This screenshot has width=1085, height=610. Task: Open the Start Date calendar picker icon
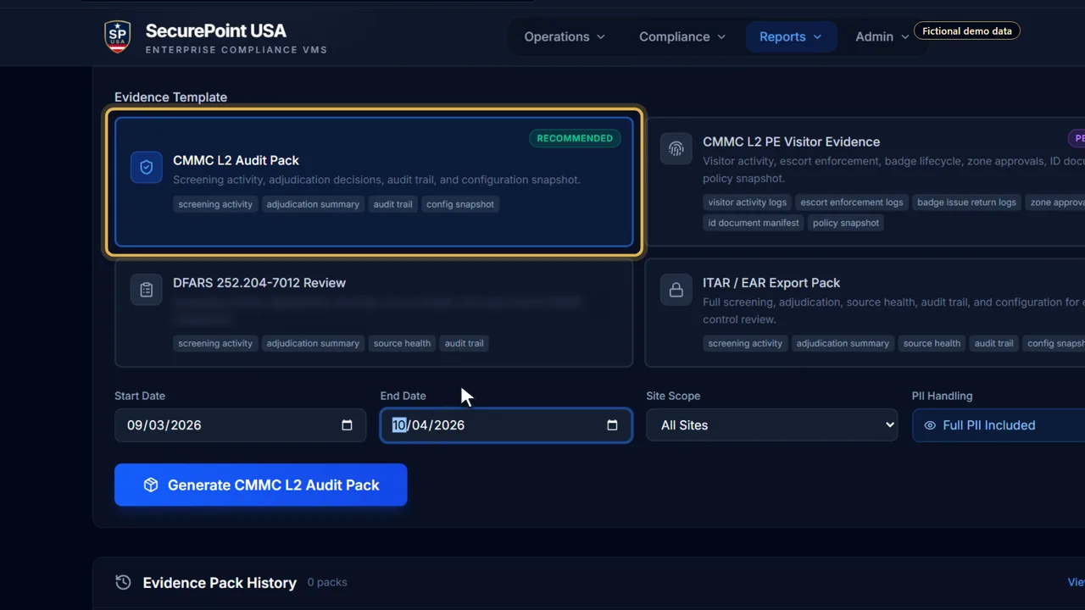click(x=347, y=425)
